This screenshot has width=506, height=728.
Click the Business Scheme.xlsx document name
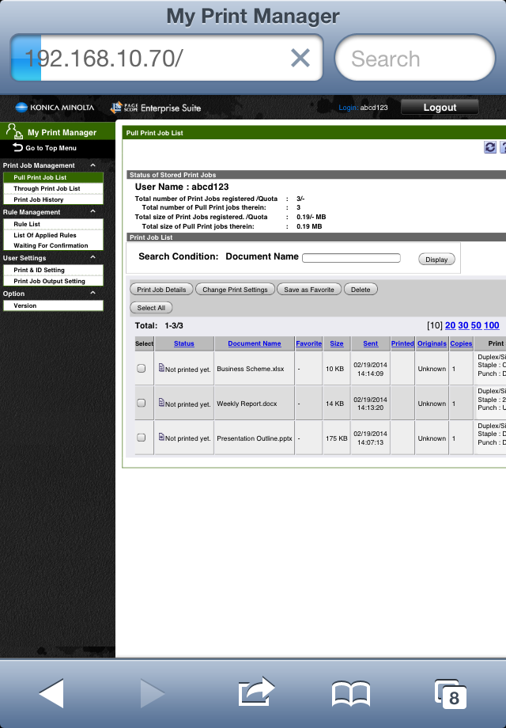[251, 369]
